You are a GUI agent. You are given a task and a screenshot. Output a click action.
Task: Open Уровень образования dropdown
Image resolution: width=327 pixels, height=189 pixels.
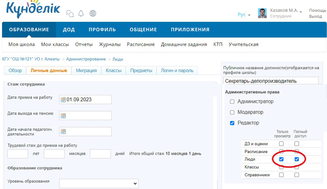99,183
